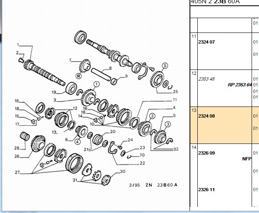
Task: Click callout number 2 for the shaft plug
Action: (x=17, y=53)
